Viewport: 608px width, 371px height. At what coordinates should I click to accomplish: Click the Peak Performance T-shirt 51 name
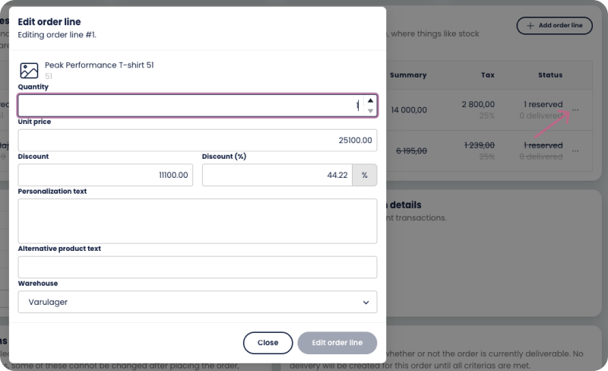[100, 65]
